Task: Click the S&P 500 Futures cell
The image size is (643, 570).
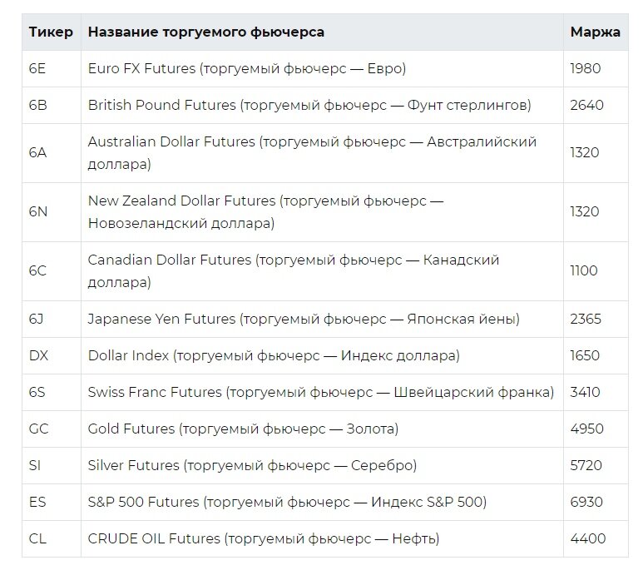Action: click(x=287, y=502)
